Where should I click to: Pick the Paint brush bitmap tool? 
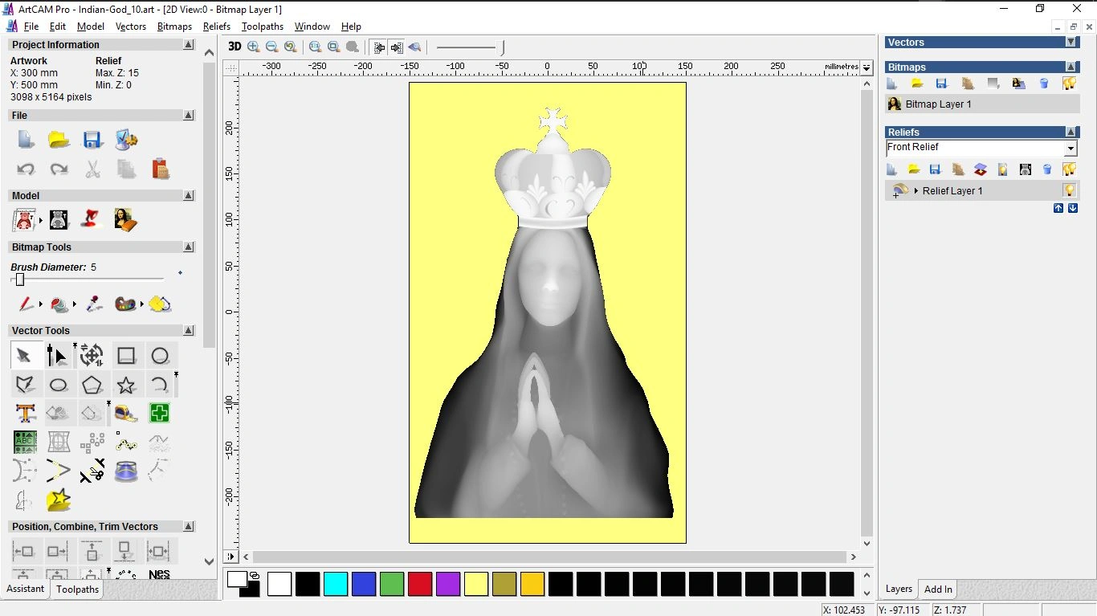click(x=26, y=304)
